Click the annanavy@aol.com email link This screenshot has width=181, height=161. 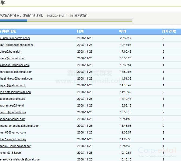(13, 119)
